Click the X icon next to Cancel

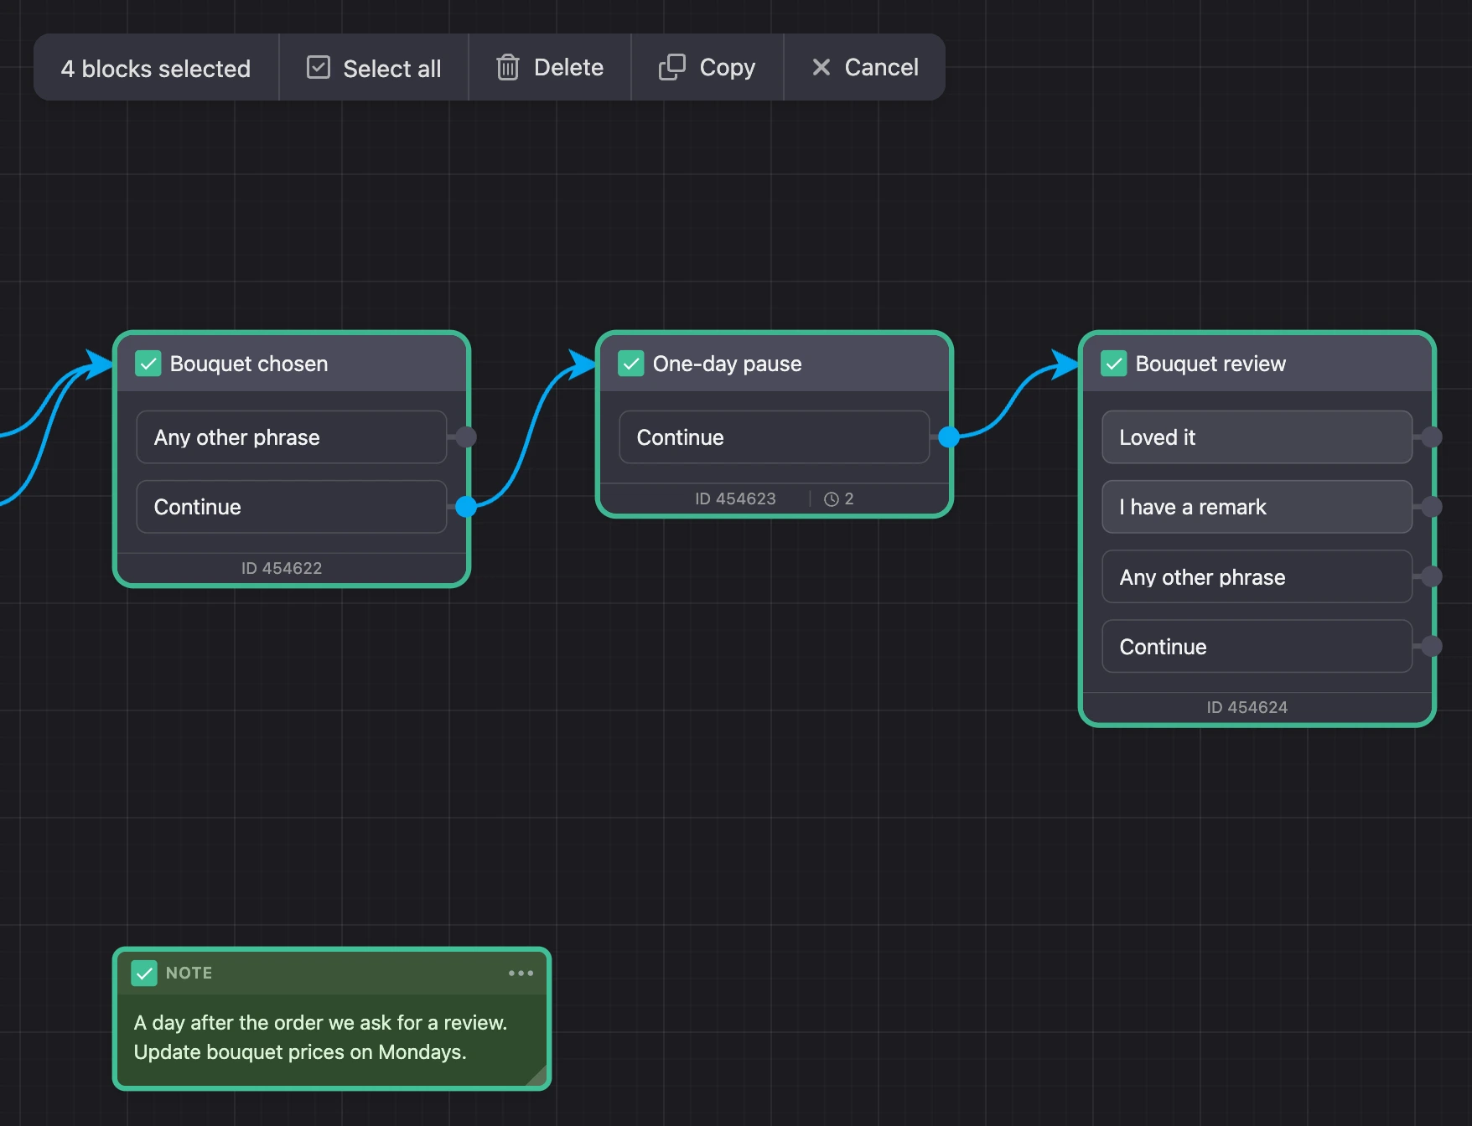point(822,67)
